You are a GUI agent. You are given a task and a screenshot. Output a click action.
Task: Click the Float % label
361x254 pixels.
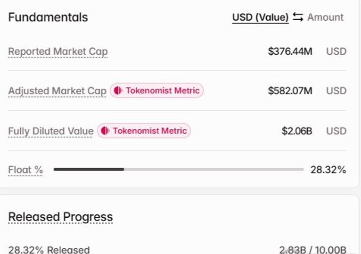coord(25,170)
